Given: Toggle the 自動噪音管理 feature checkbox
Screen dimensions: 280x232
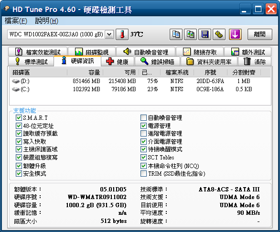Looking at the screenshot, I should 143,118.
